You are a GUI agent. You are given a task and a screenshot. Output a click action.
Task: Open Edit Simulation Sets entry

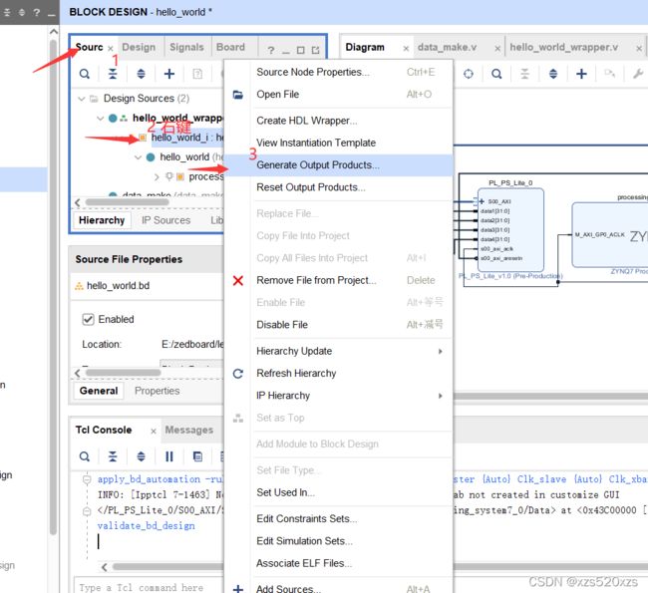click(339, 541)
